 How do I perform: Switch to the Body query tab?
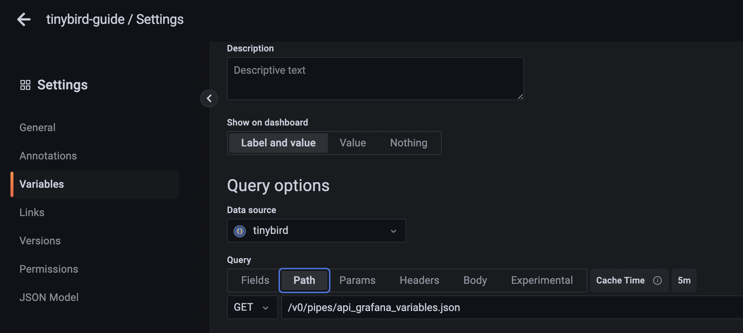point(475,280)
